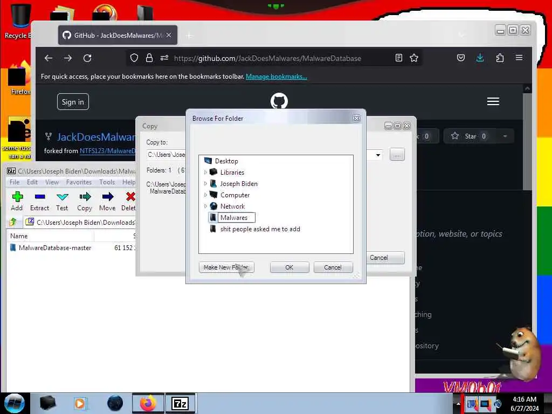Click the 7-Zip Delete toolbar icon
This screenshot has width=552, height=414.
pyautogui.click(x=130, y=197)
